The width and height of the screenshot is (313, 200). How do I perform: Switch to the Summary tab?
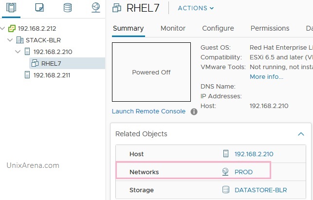pyautogui.click(x=129, y=28)
